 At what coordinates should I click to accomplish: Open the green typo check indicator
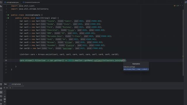click(x=178, y=6)
